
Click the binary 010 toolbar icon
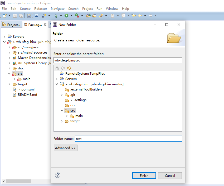(x=29, y=16)
